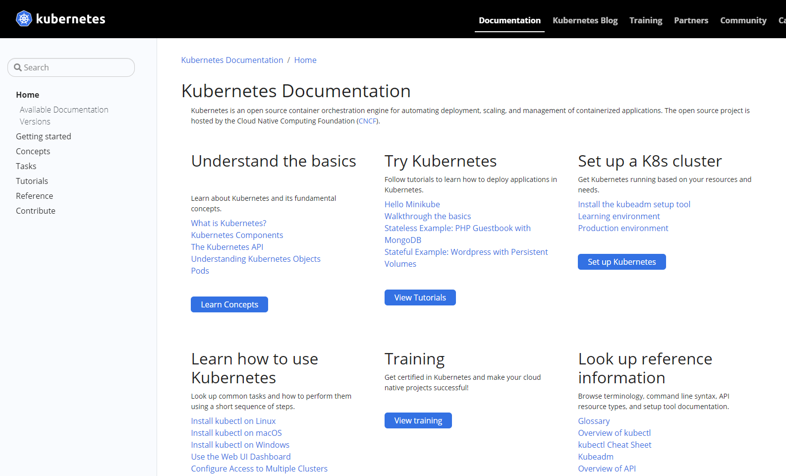Click the Set up Kubernetes button
786x476 pixels.
[x=622, y=262]
